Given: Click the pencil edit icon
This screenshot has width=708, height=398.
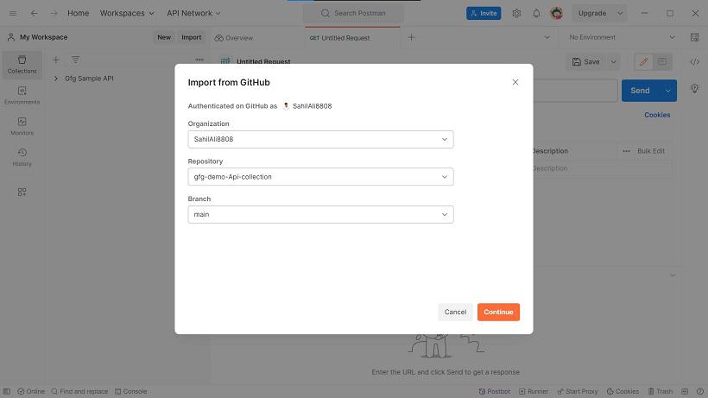Looking at the screenshot, I should (x=643, y=62).
